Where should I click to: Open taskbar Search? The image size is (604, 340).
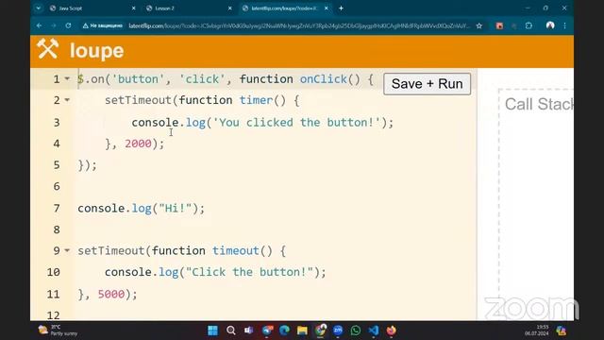(230, 331)
